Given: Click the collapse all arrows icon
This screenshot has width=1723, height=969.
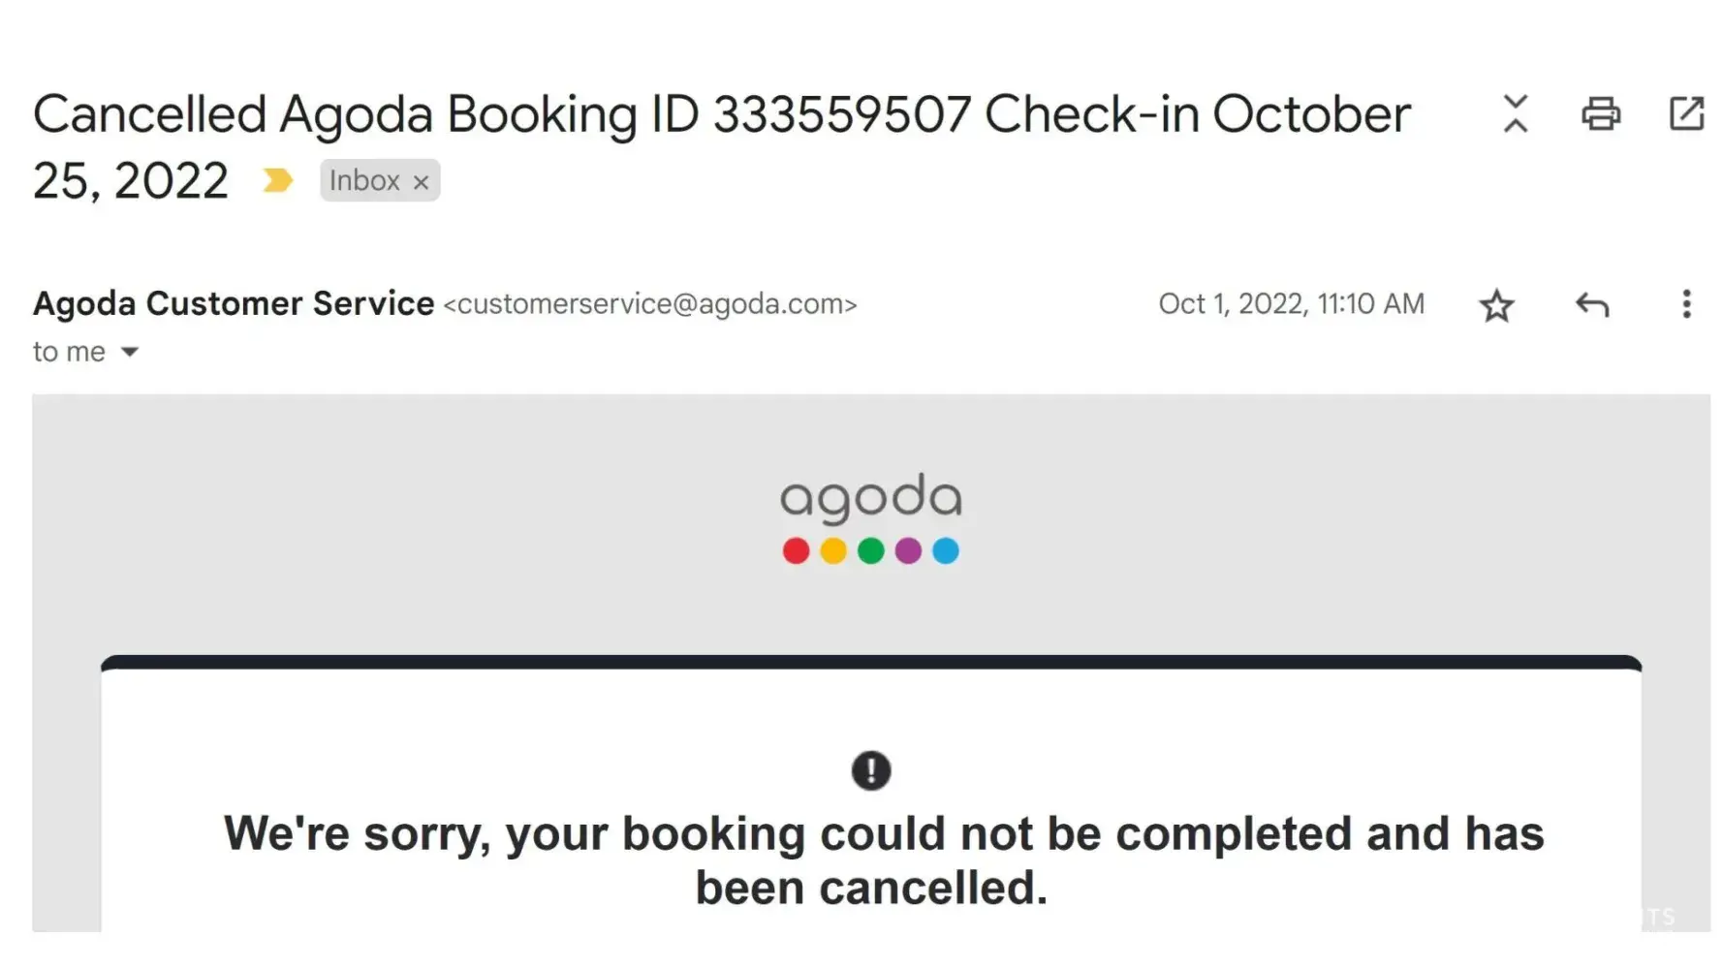Looking at the screenshot, I should 1516,113.
